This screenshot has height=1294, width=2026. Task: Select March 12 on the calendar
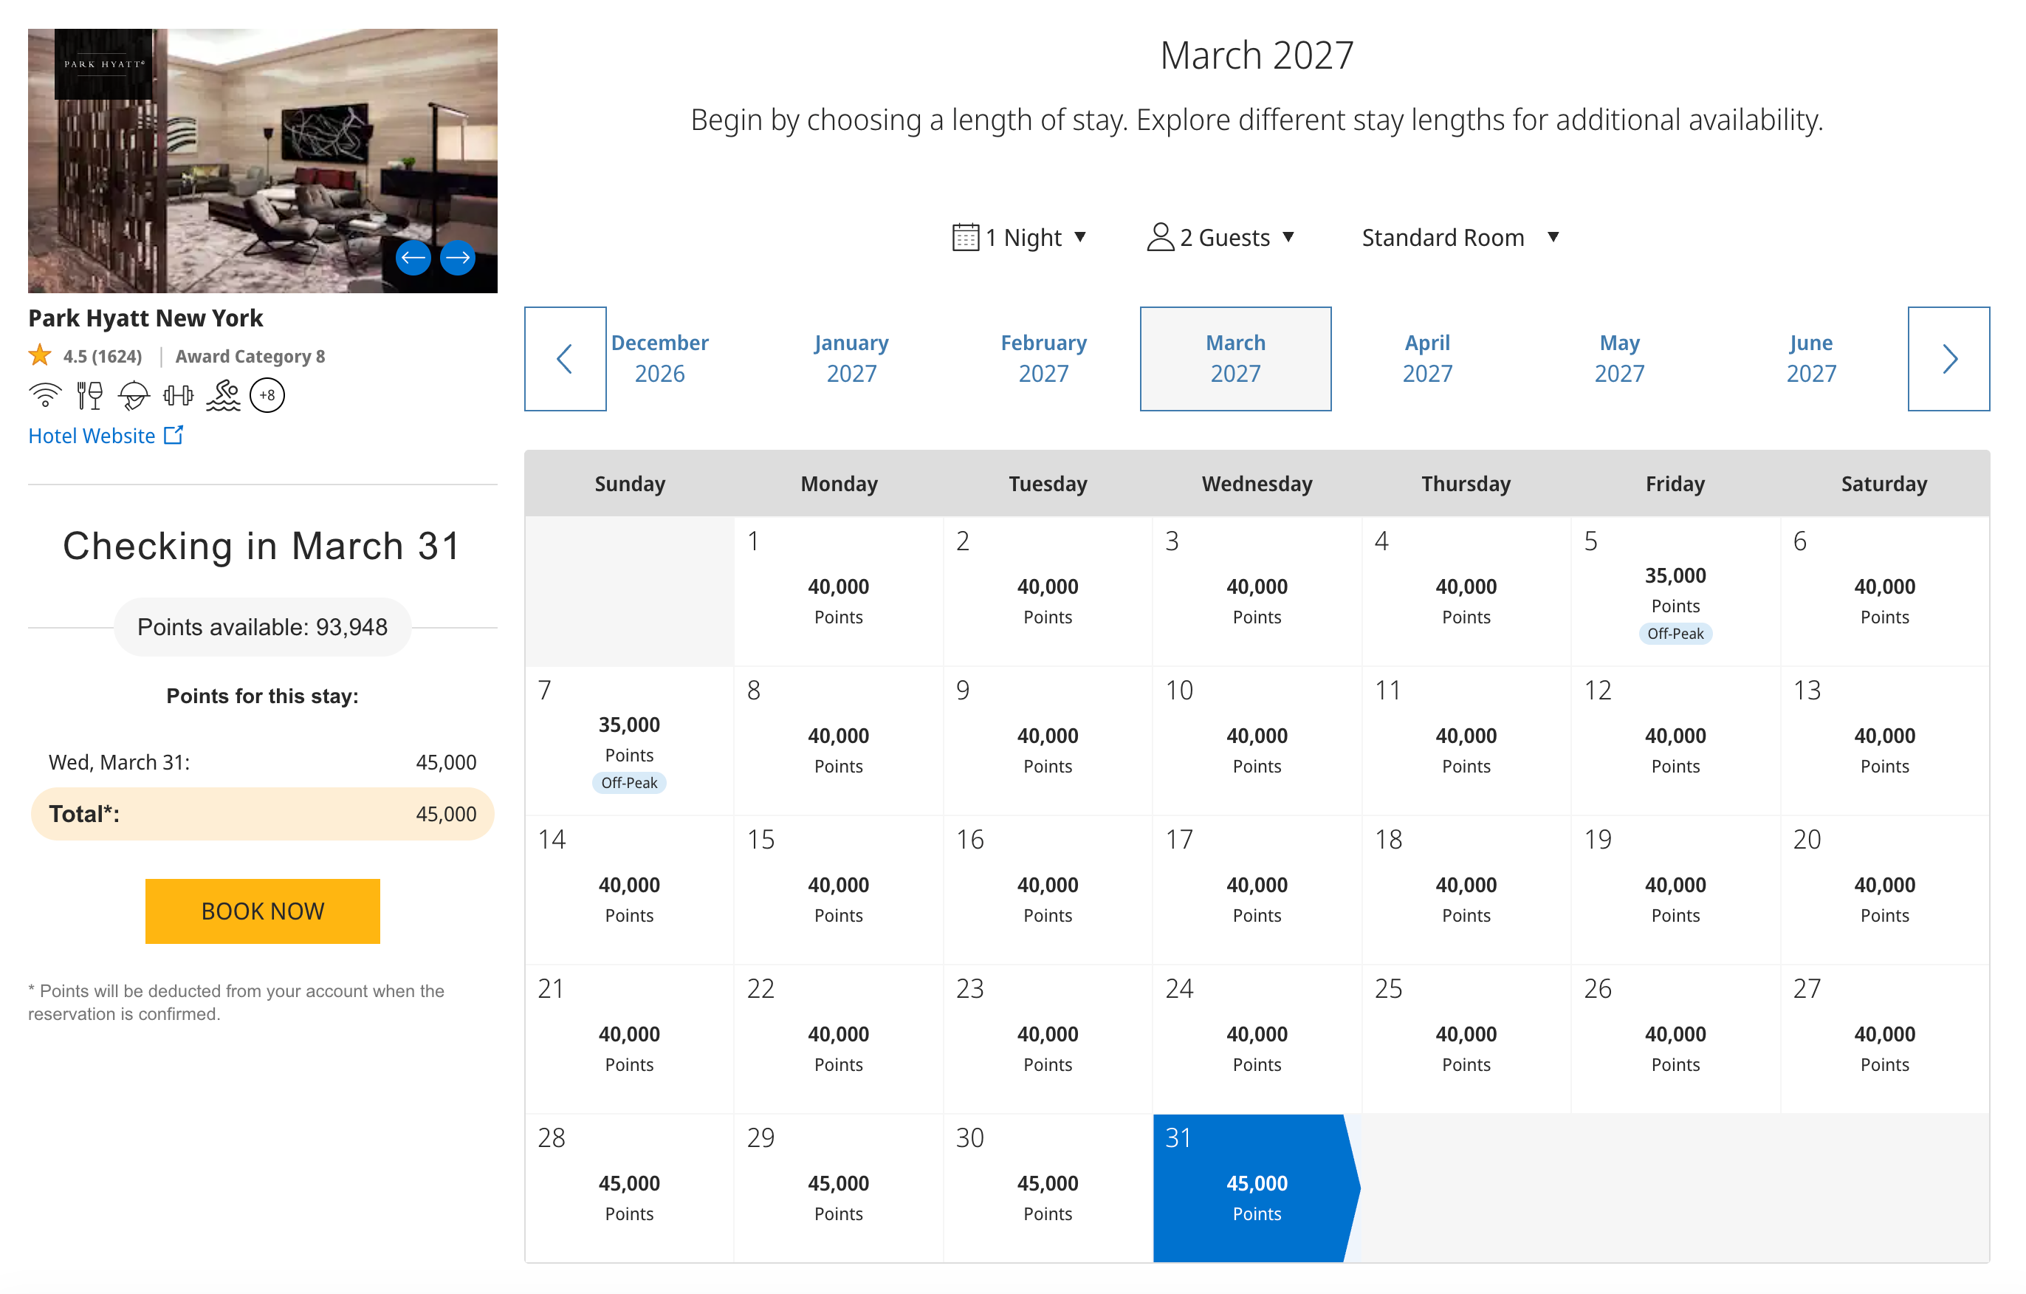click(x=1675, y=740)
